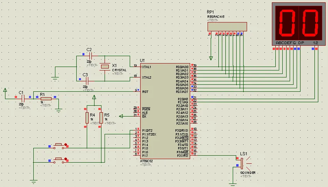Click the RST pin label
Screen dimensions: 328x187
pos(145,92)
